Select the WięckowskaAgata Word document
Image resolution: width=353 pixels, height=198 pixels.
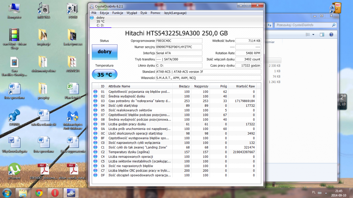pos(14,144)
